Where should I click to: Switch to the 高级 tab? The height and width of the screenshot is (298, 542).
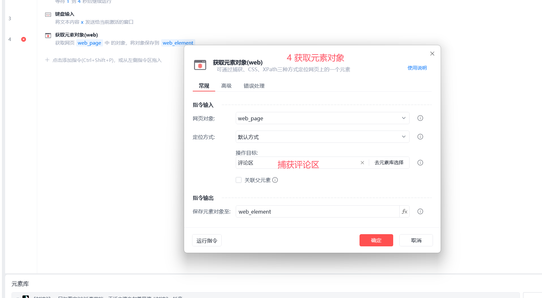click(x=226, y=86)
